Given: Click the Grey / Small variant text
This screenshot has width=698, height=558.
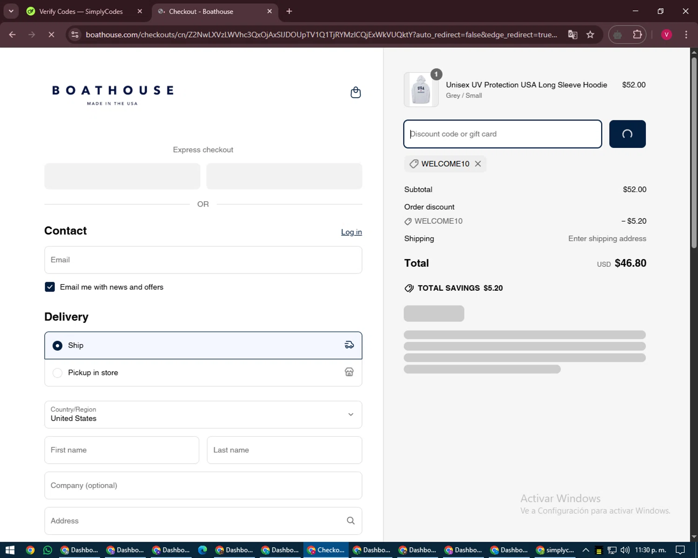Looking at the screenshot, I should tap(464, 95).
